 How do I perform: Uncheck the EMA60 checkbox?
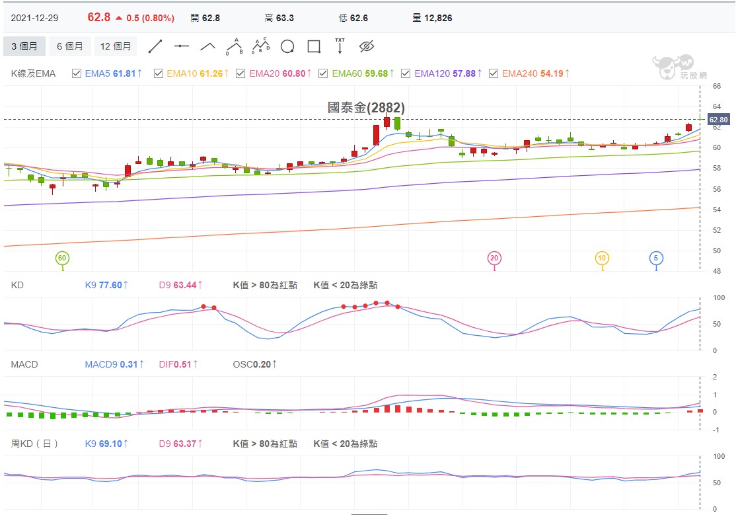[323, 73]
